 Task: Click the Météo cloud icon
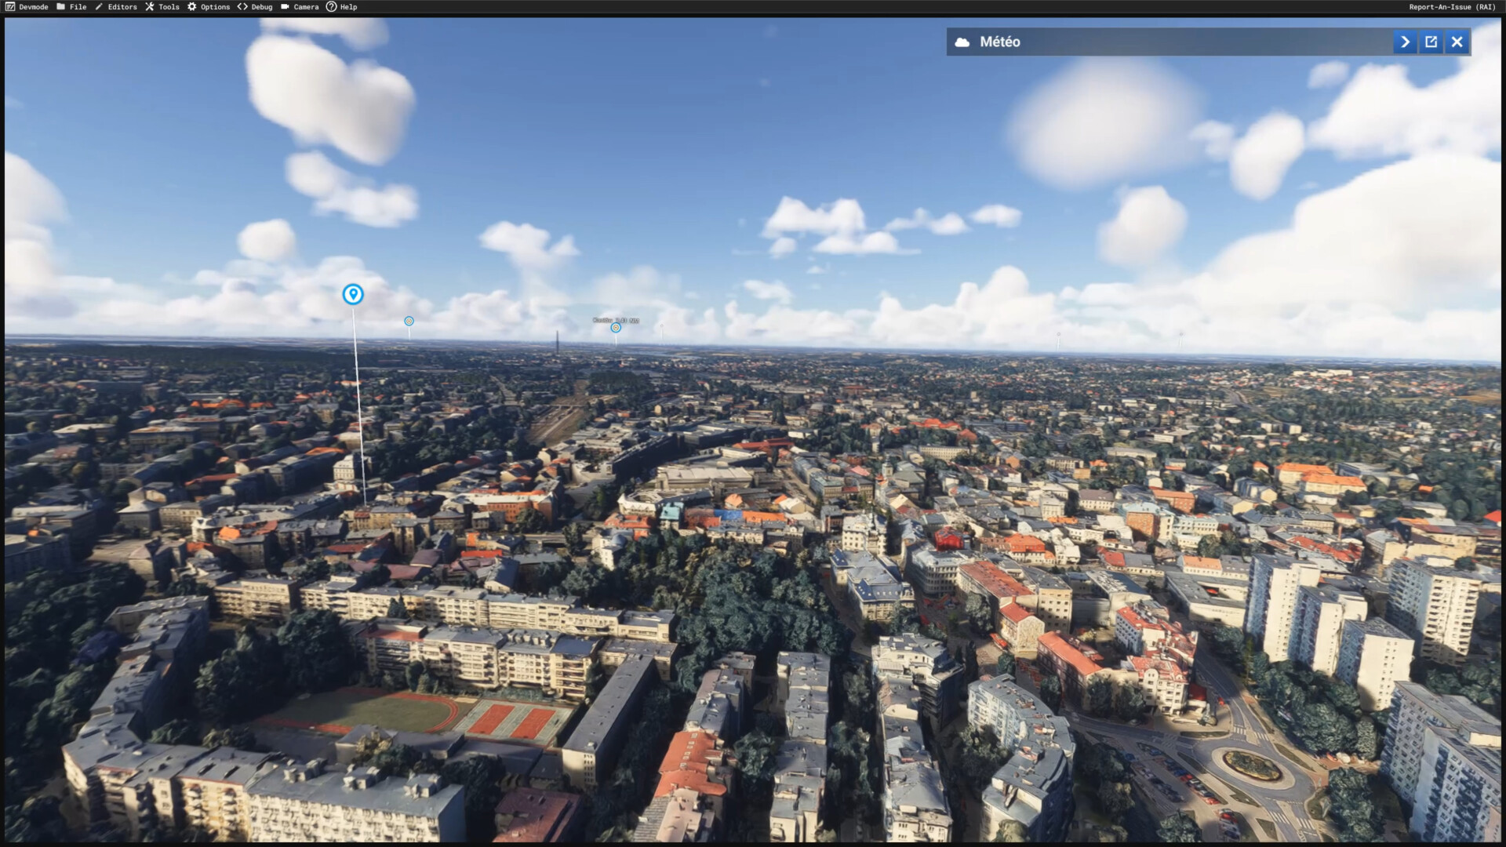(x=962, y=42)
